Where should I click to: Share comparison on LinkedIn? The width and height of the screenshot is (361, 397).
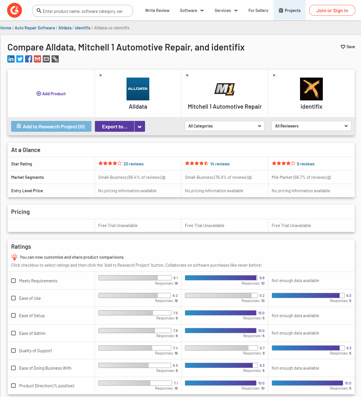click(x=11, y=59)
